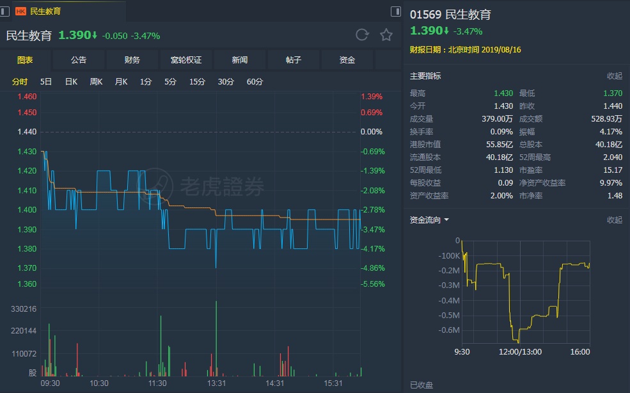
Task: Select the 日K chart period
Action: point(71,82)
